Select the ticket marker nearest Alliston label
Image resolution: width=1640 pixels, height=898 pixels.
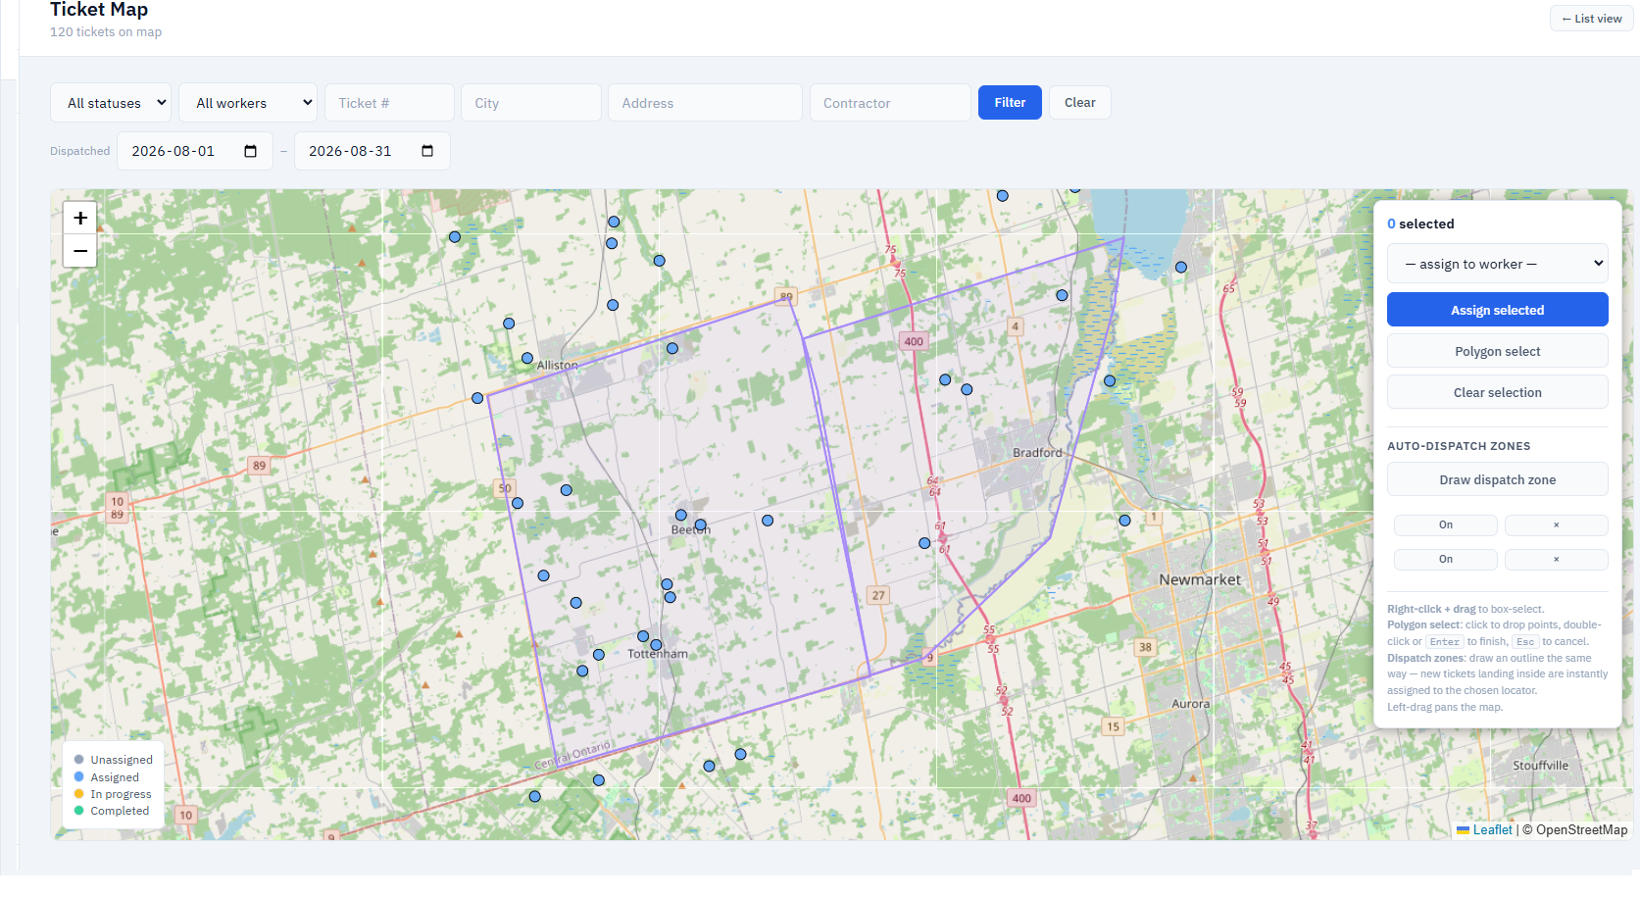(527, 359)
